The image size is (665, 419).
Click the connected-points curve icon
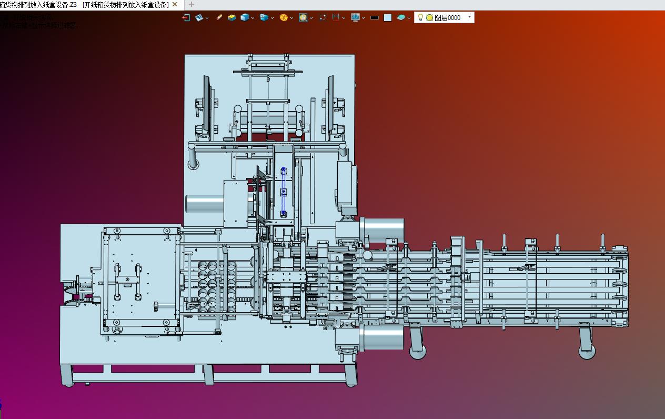(x=322, y=17)
